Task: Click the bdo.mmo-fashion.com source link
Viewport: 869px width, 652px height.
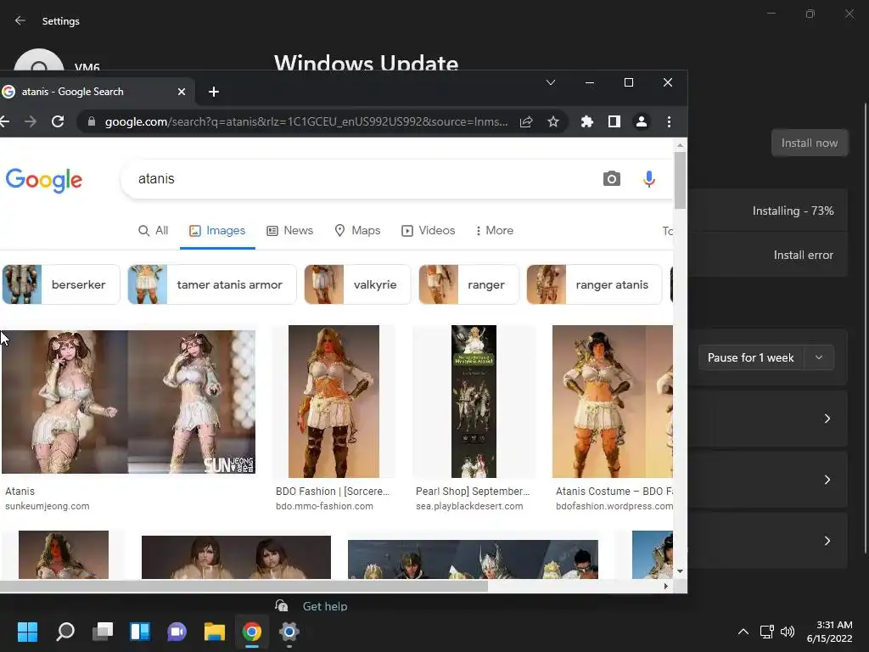Action: (x=324, y=506)
